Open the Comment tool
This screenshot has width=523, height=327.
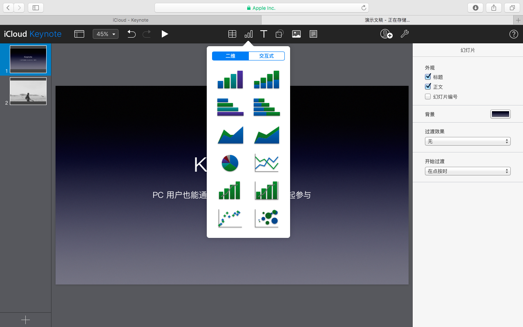[x=313, y=34]
